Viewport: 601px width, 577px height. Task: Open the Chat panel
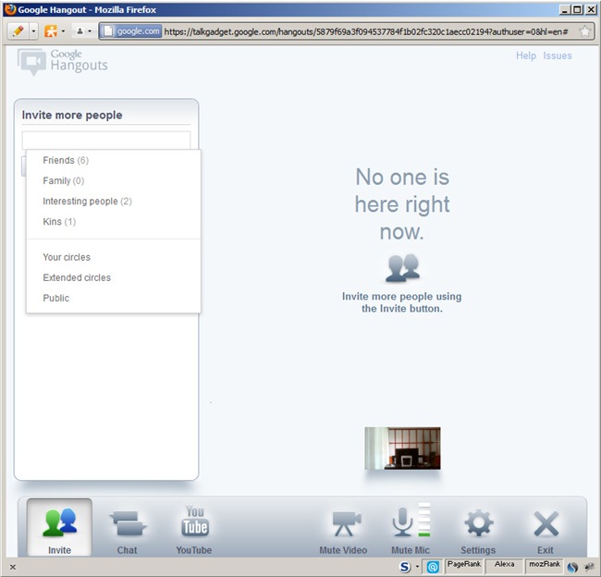click(128, 532)
